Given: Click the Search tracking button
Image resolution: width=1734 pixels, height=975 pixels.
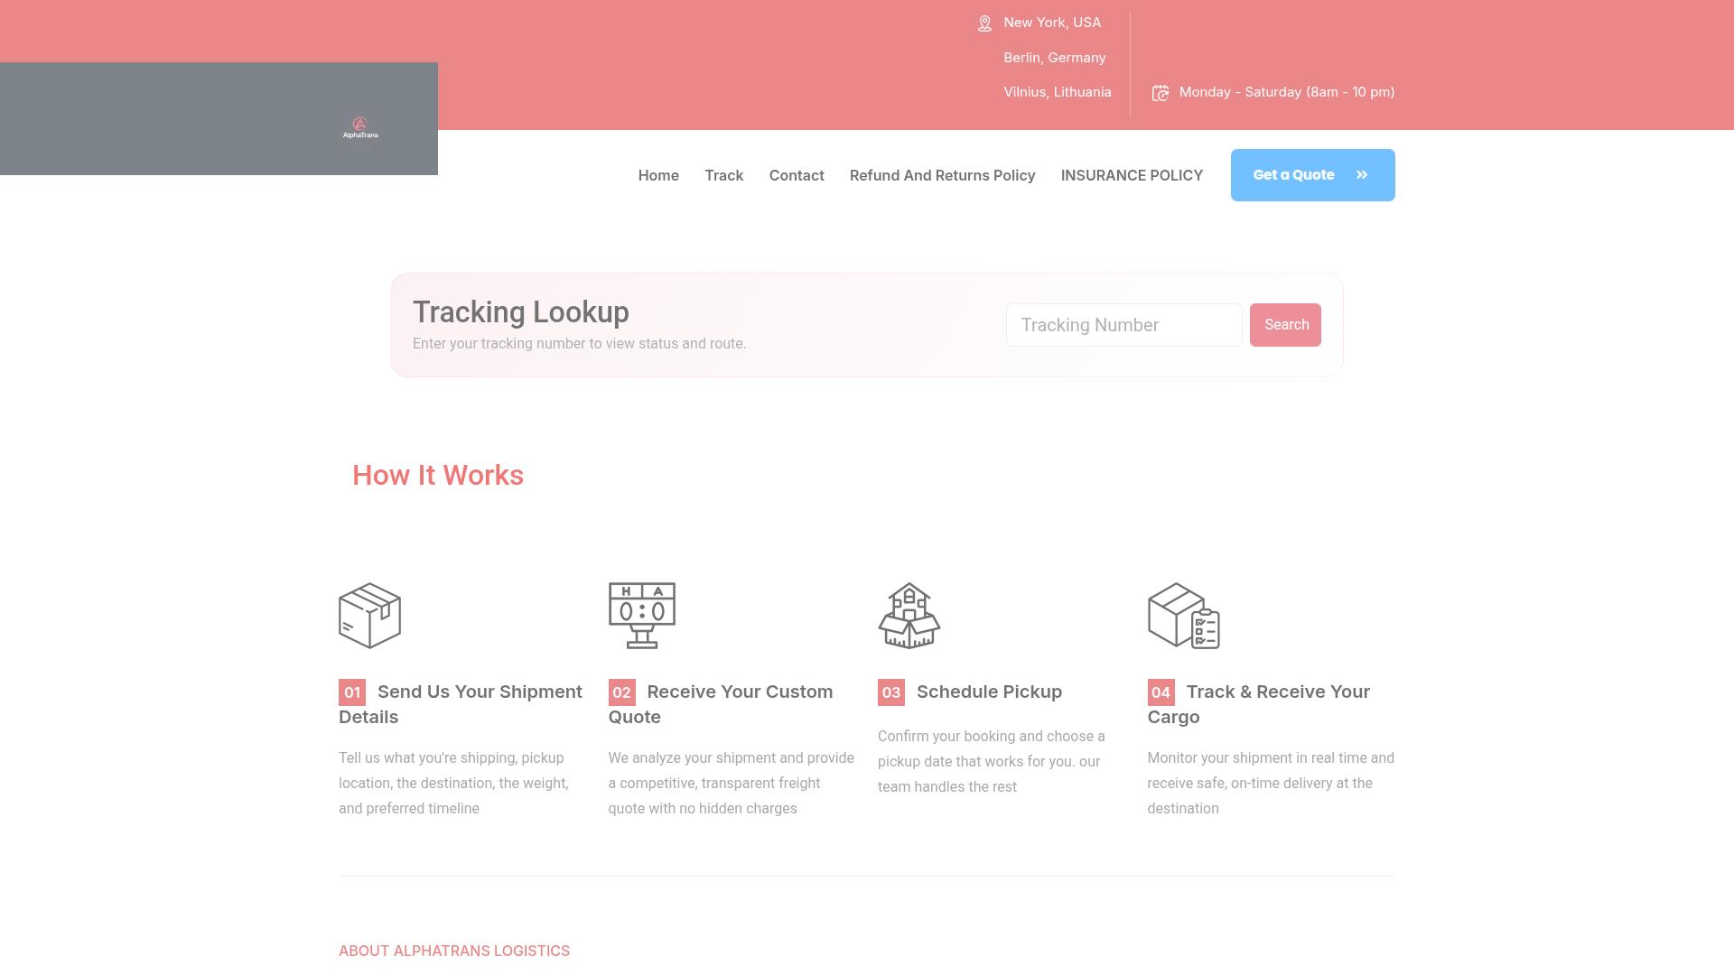Looking at the screenshot, I should [1285, 325].
